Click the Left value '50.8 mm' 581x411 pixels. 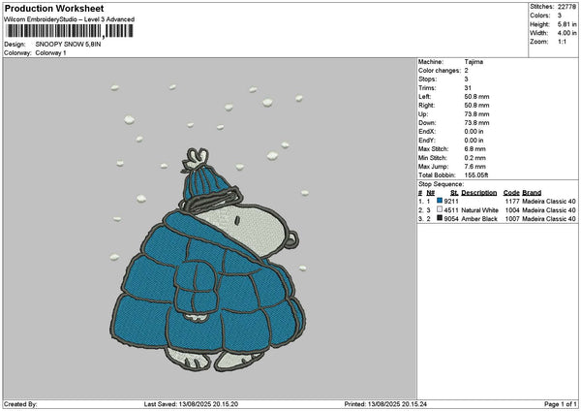pyautogui.click(x=476, y=97)
